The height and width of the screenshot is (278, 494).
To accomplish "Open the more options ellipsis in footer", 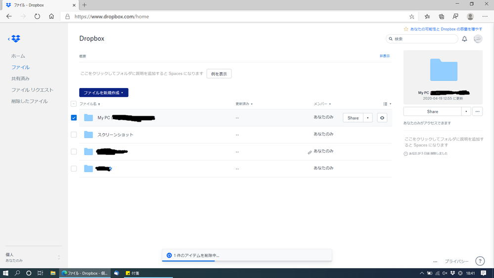I will click(x=435, y=261).
